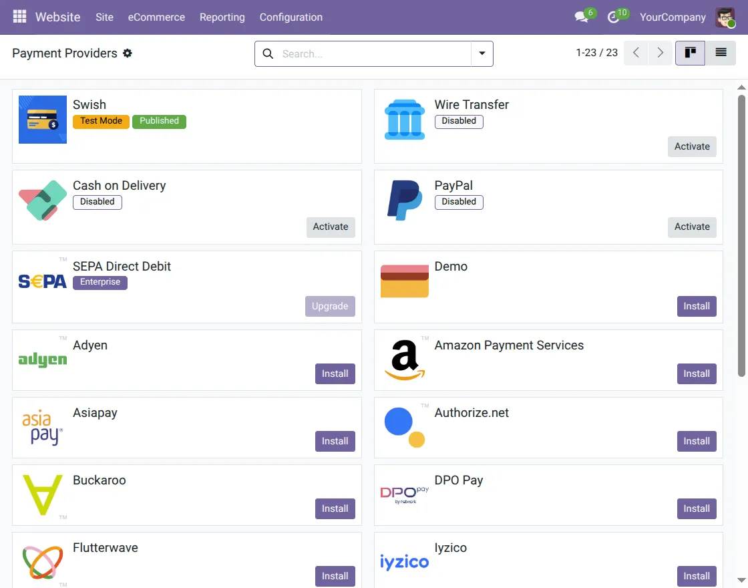This screenshot has width=748, height=588.
Task: Click the Swish provider logo
Action: [x=43, y=120]
